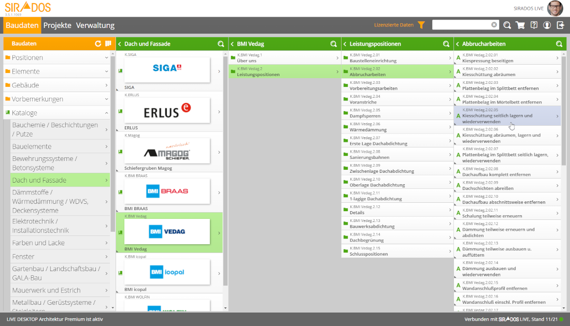Click in the top search input field
The image size is (570, 326).
pos(460,25)
